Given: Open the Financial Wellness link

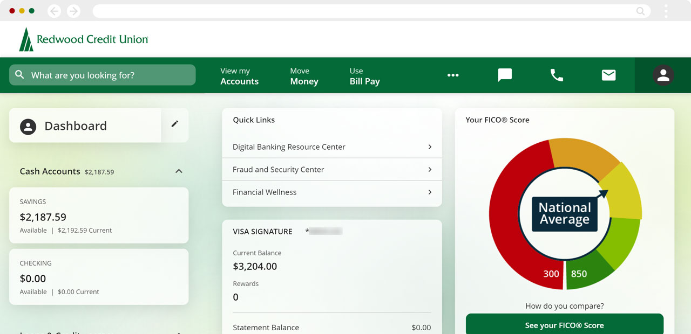Looking at the screenshot, I should 265,192.
